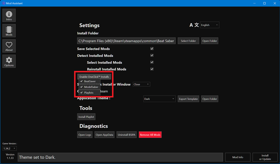
Task: Uncheck Save Selected Mods checkbox
Action: (152, 49)
